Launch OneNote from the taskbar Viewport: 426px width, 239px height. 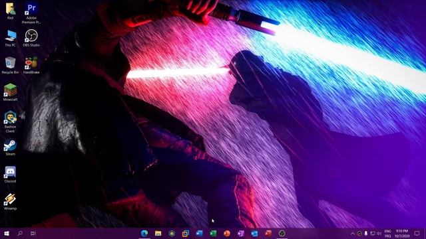tap(241, 233)
